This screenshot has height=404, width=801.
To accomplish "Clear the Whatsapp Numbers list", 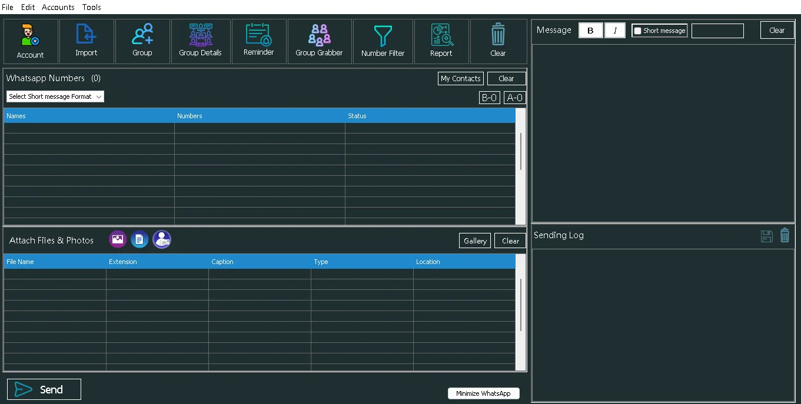I will (x=507, y=79).
